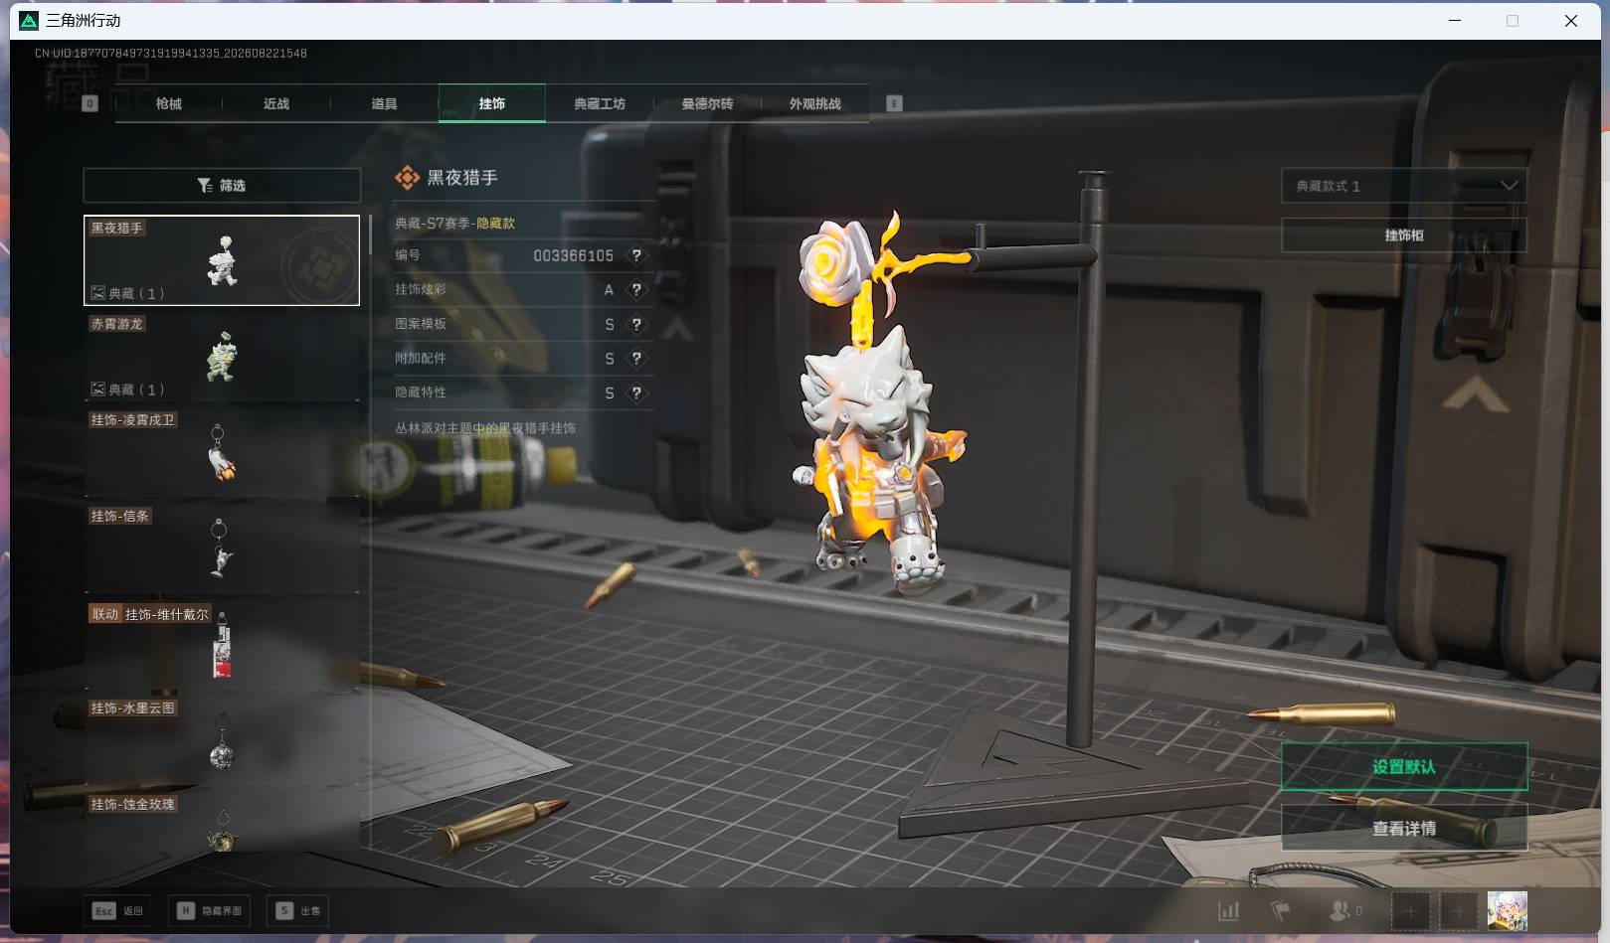The width and height of the screenshot is (1610, 943).
Task: Click the 典藏 image icon on the 赤霄游龙 card
Action: 97,390
